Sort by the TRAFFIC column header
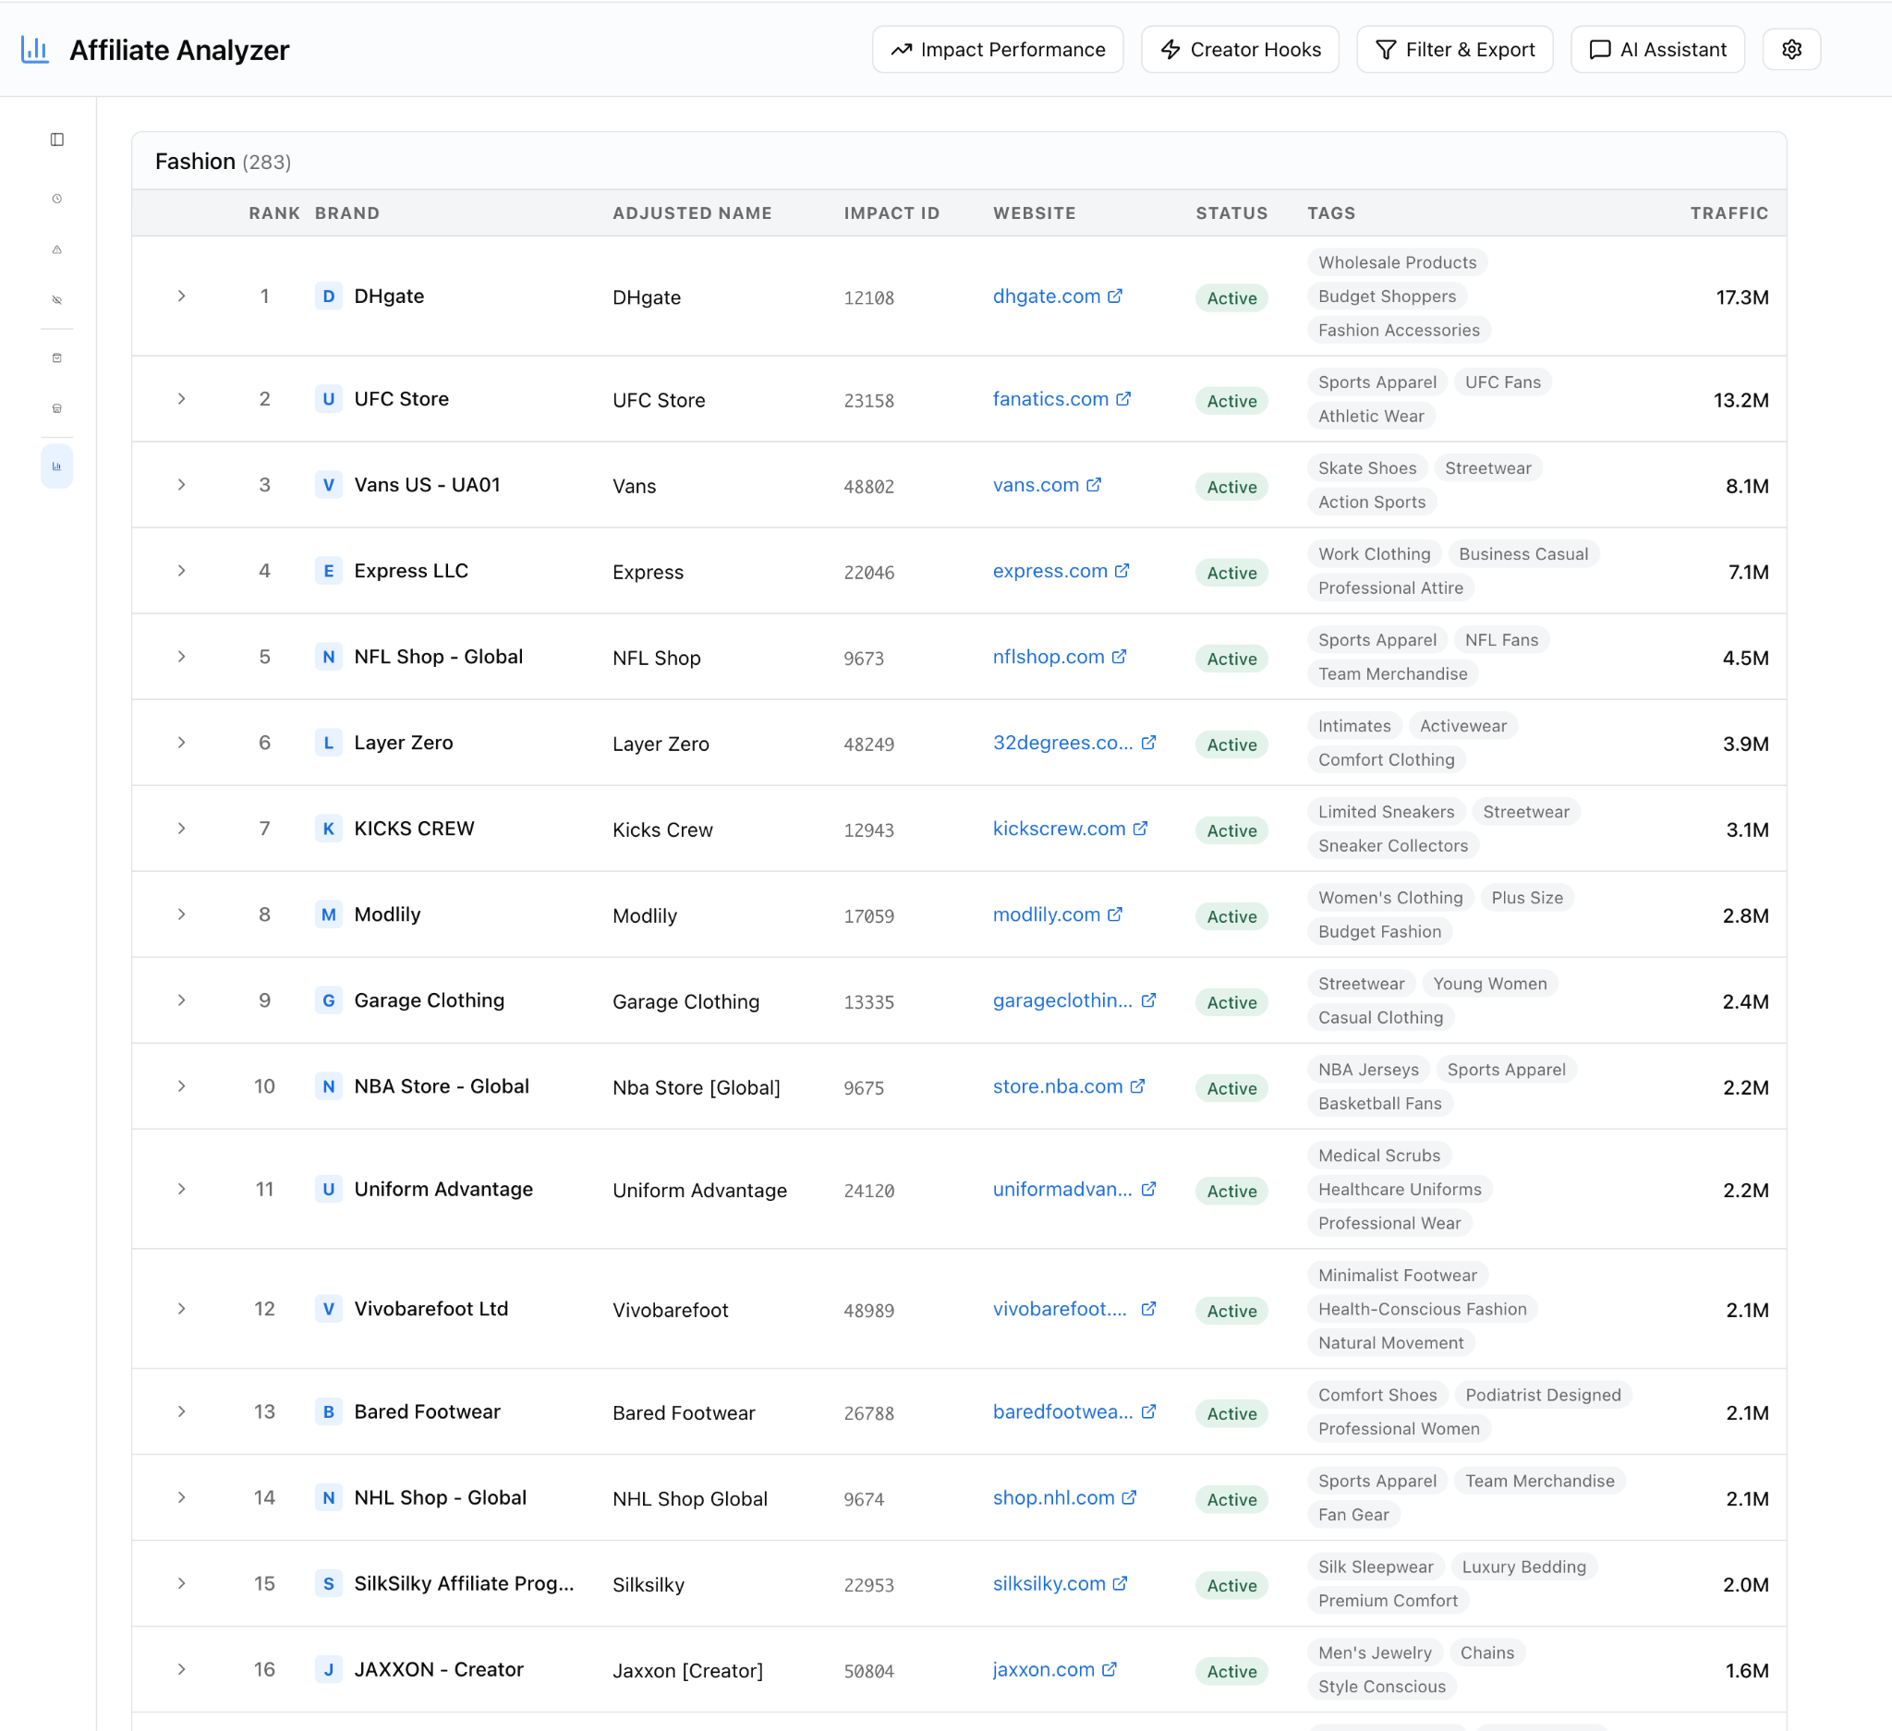This screenshot has height=1731, width=1892. pos(1728,213)
